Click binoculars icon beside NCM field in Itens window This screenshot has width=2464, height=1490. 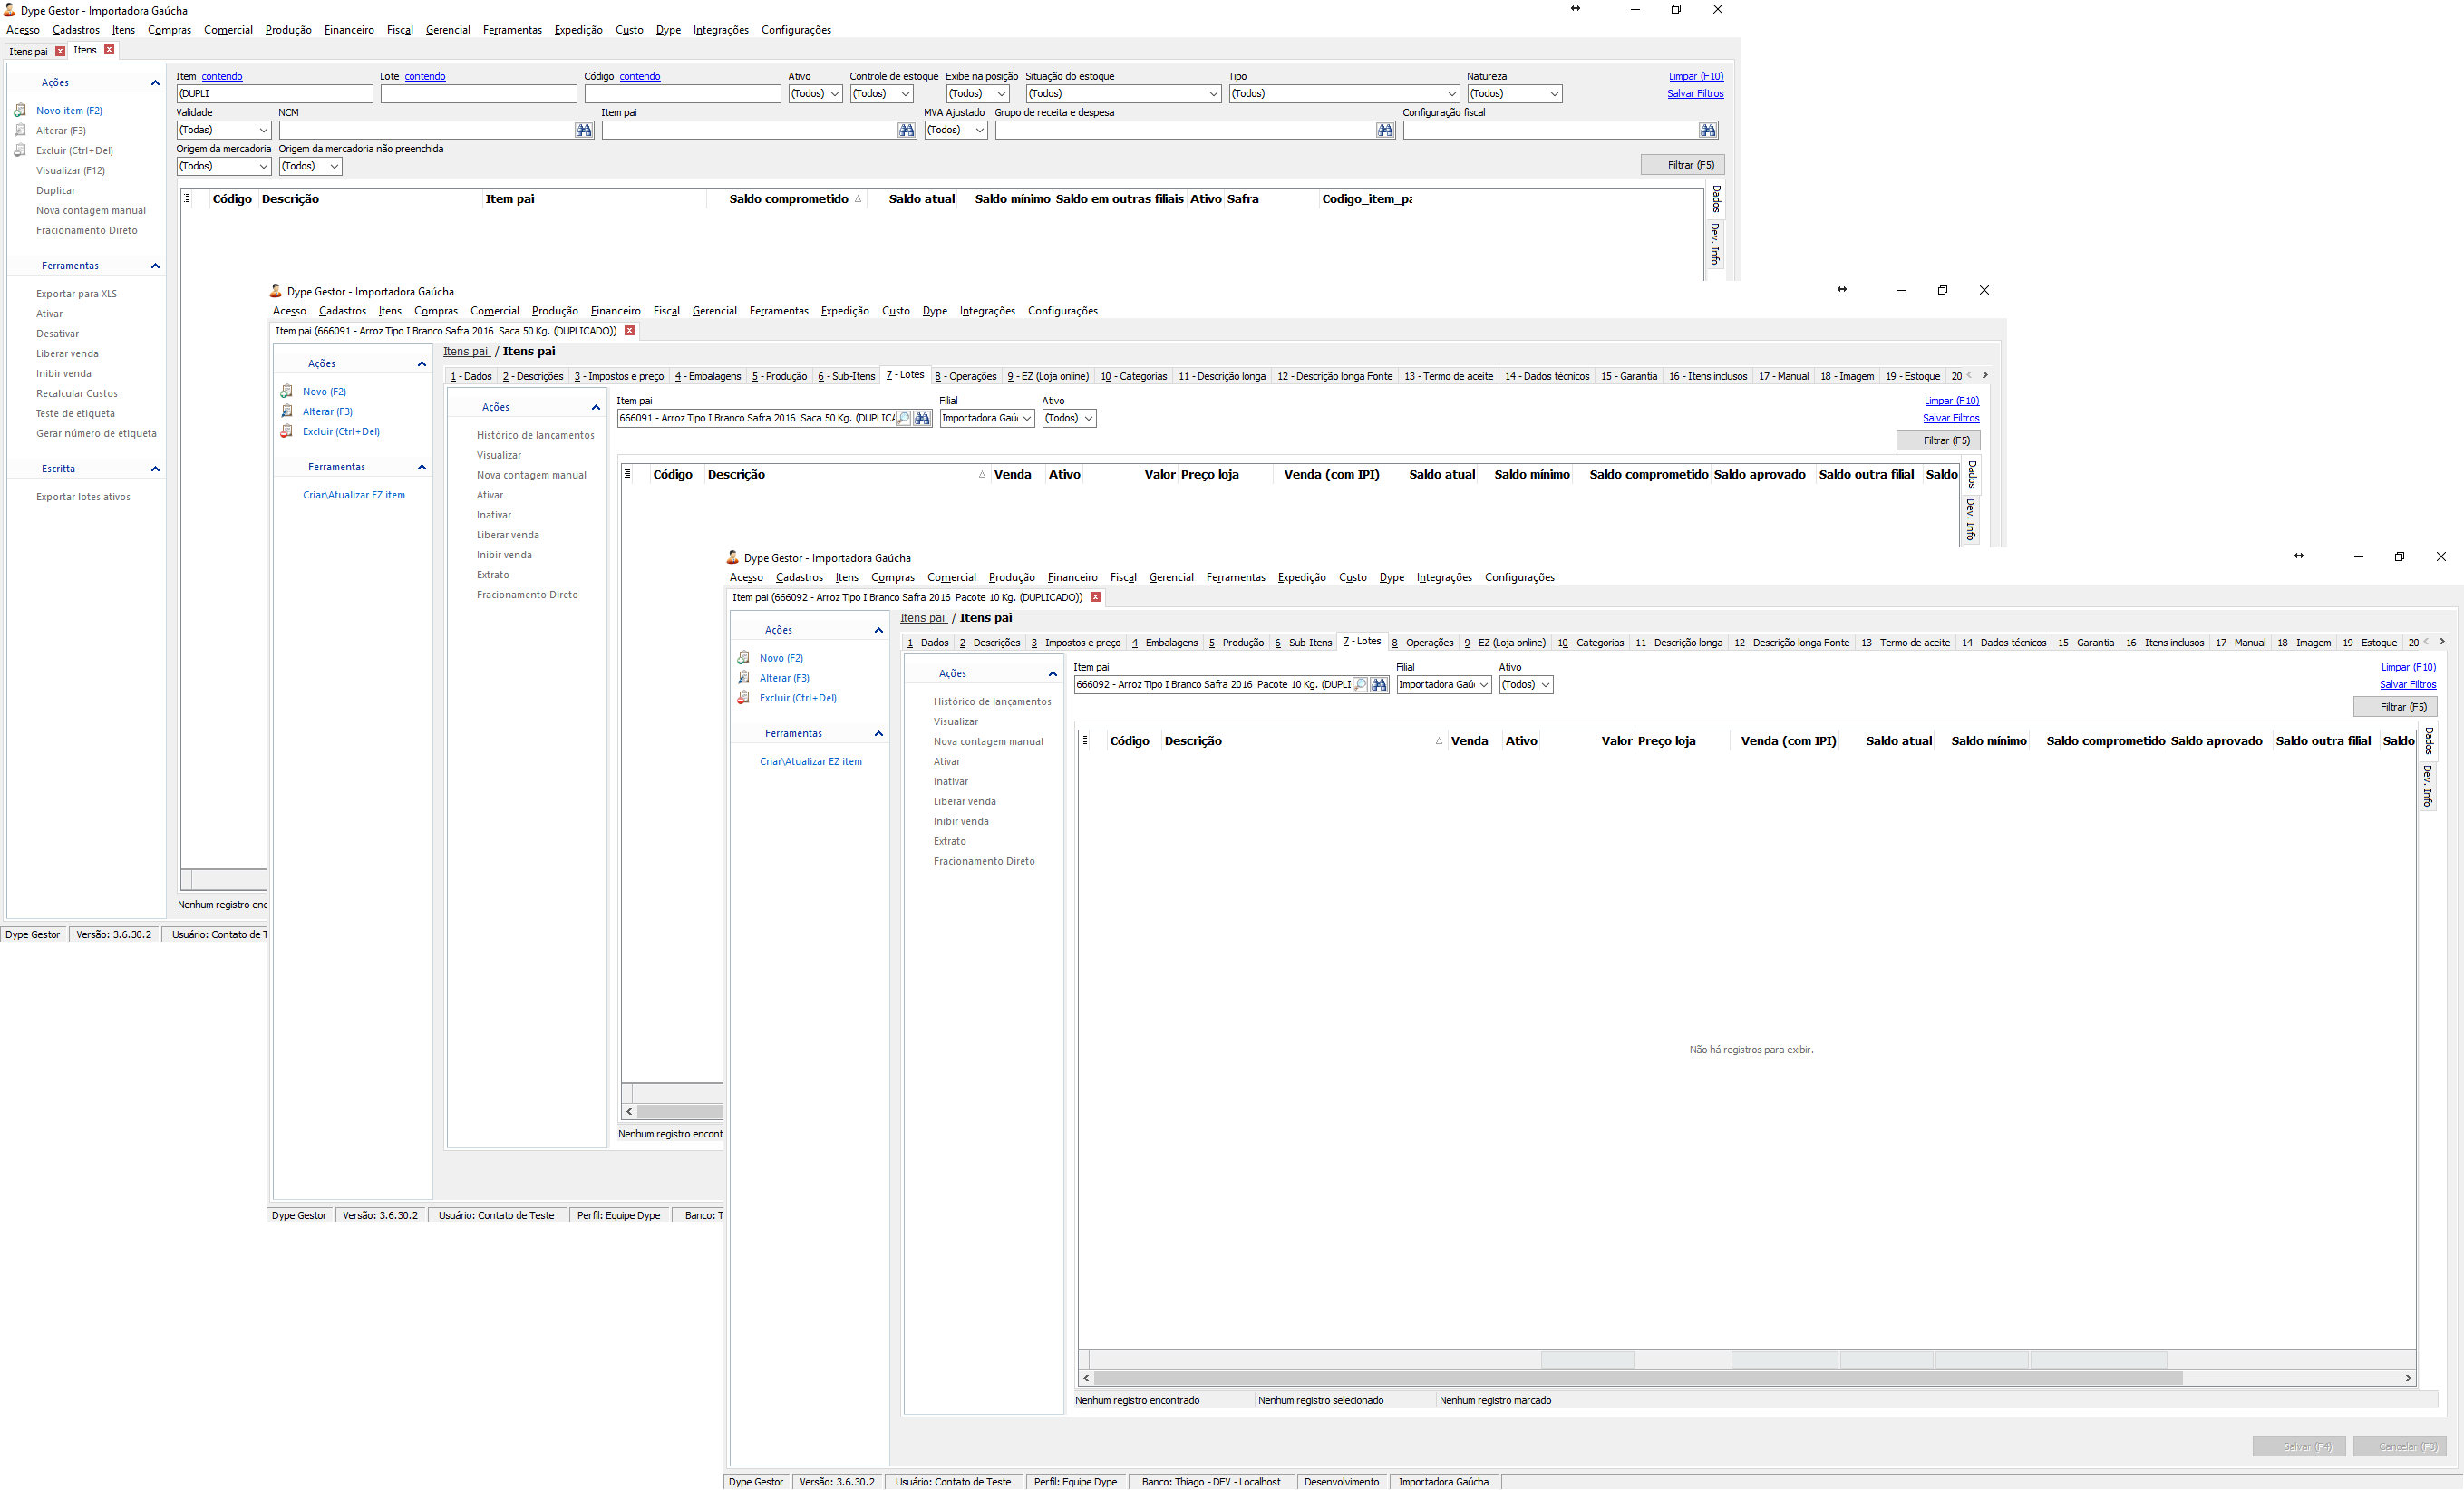click(x=584, y=130)
